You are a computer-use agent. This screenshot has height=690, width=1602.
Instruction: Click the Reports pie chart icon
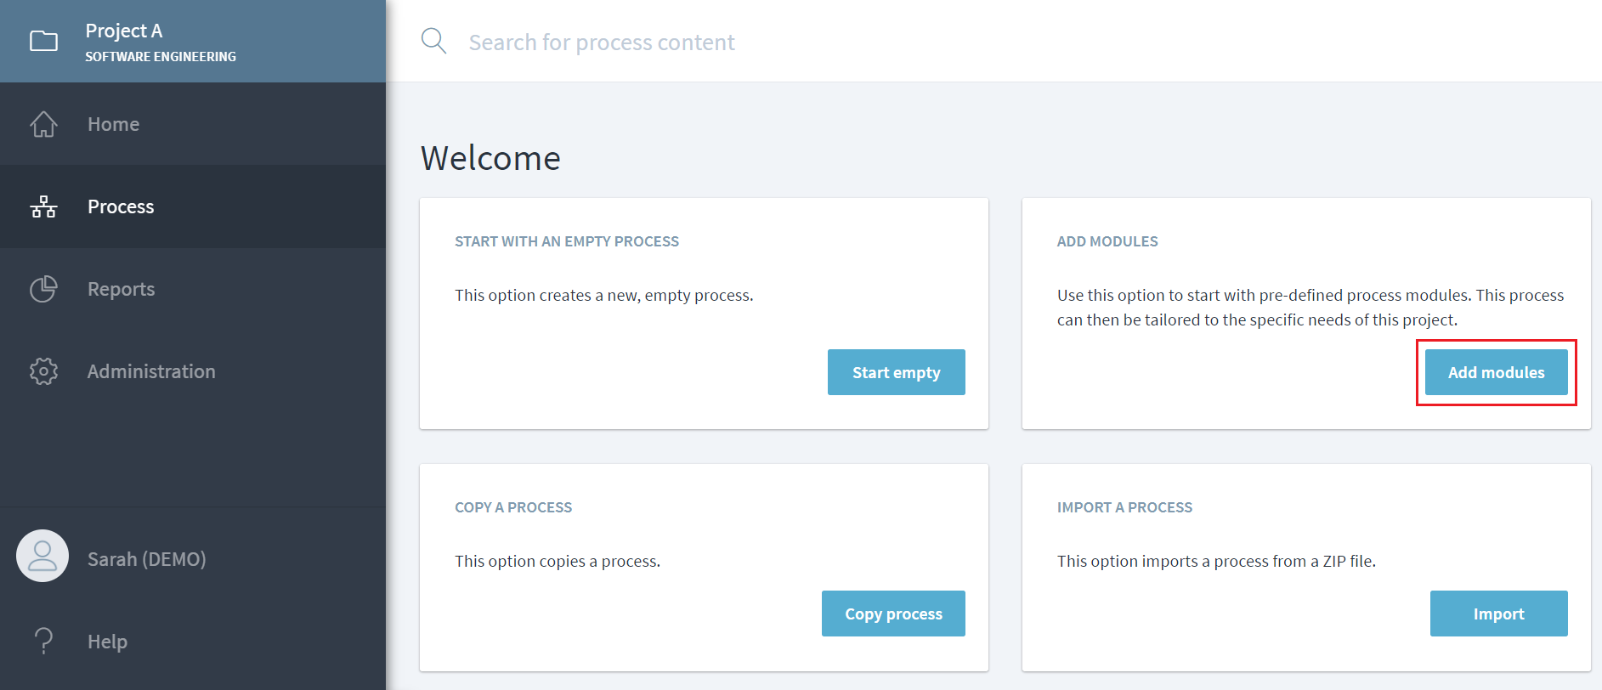[x=43, y=289]
